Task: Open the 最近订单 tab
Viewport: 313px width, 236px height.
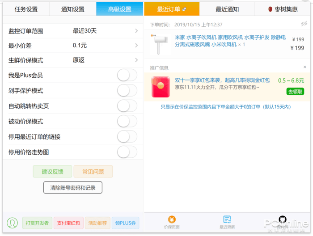Action: pyautogui.click(x=172, y=9)
